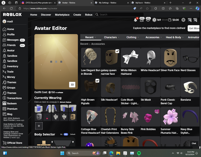Open Trade in the sidebar
This screenshot has width=201, height=157.
[x=8, y=72]
